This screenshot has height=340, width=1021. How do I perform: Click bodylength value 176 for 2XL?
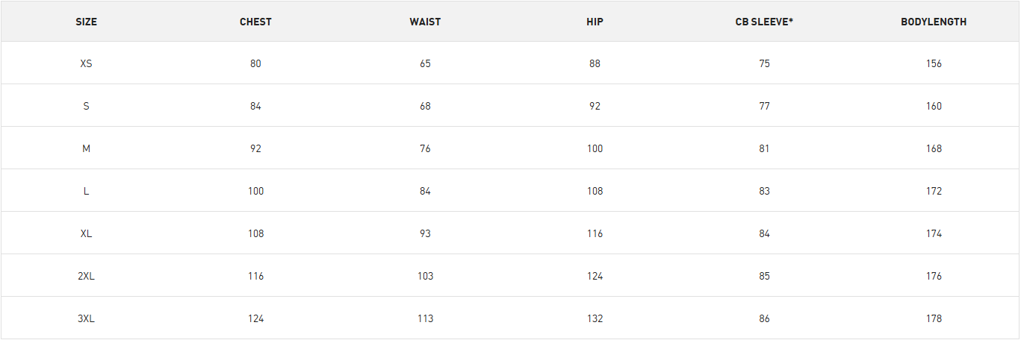[934, 276]
